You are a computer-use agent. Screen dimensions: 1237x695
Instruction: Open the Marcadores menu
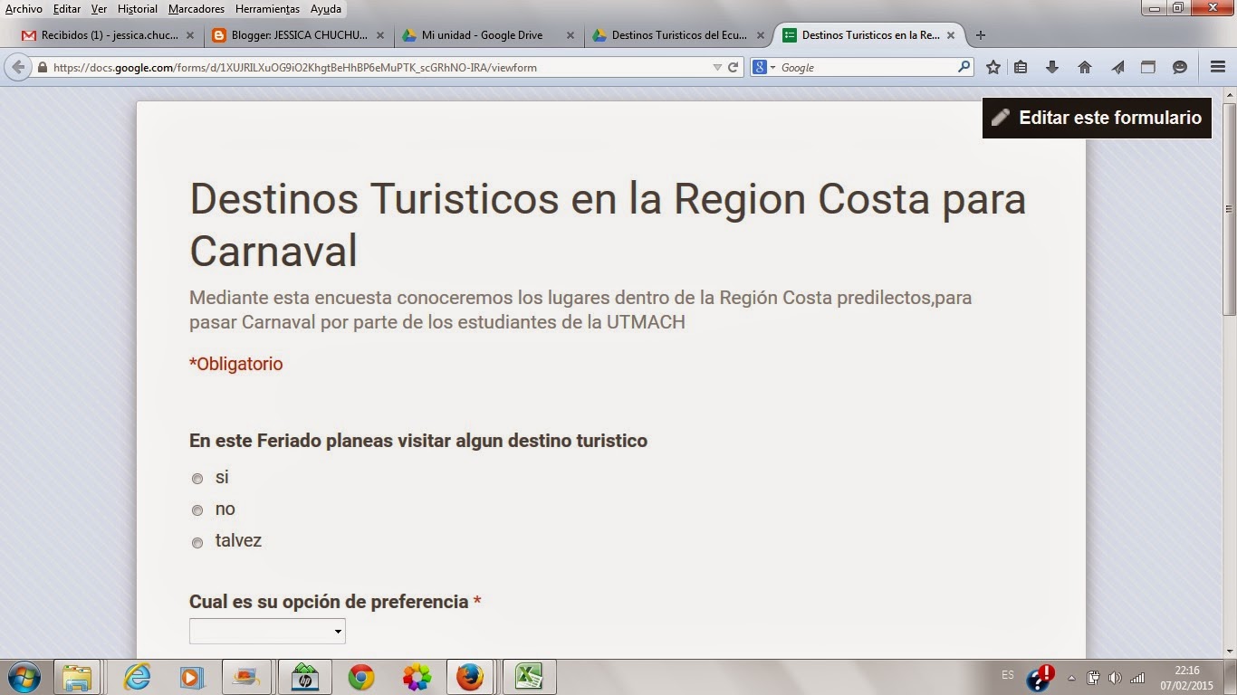[x=196, y=9]
